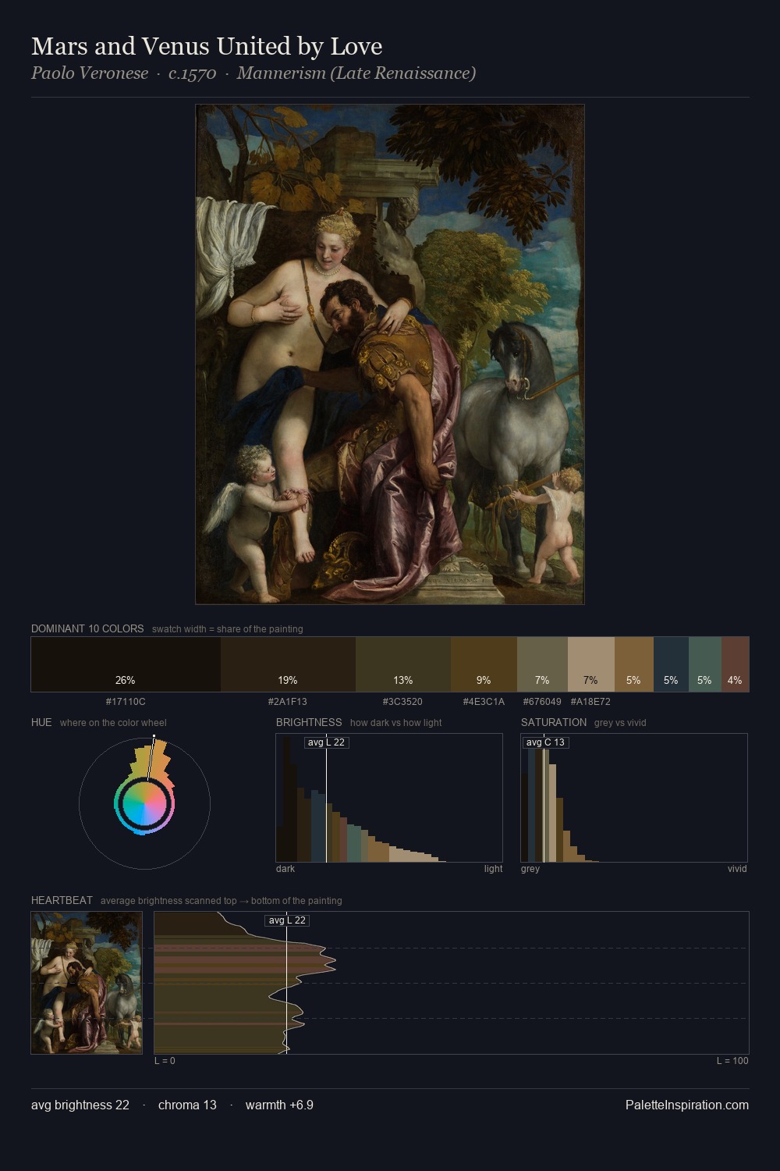
Task: Click the 'warmth +6.9' footer stat
Action: point(279,1105)
